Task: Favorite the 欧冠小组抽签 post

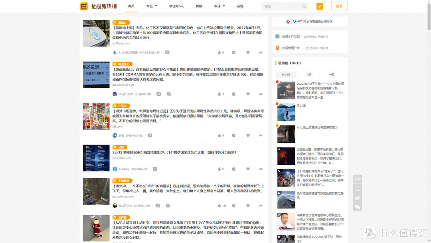Action: [x=248, y=169]
